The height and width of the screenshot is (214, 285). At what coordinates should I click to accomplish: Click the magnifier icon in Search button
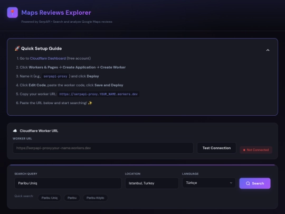[248, 183]
